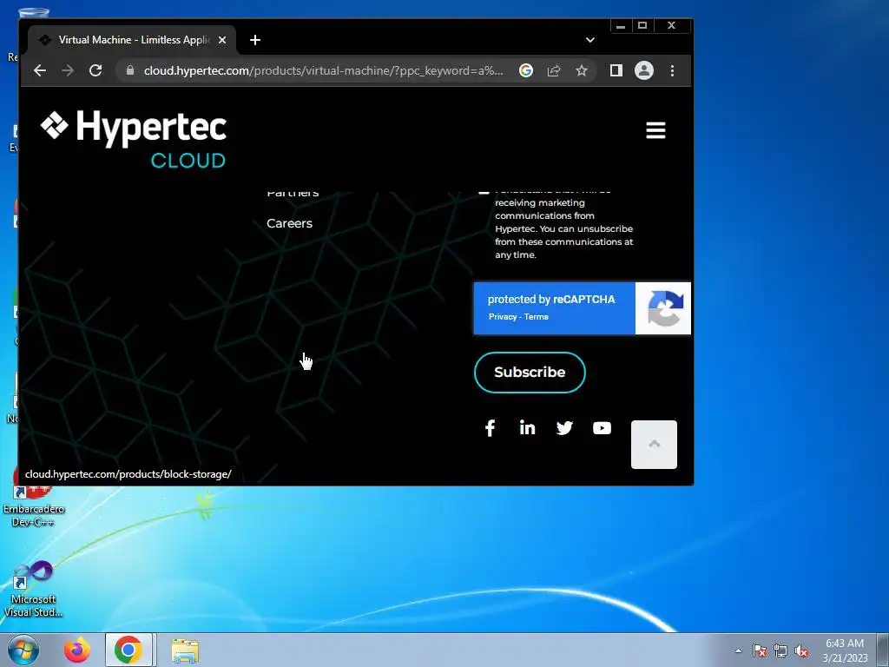Open the partially hidden Partners link
Screen dimensions: 889x667
coord(293,194)
